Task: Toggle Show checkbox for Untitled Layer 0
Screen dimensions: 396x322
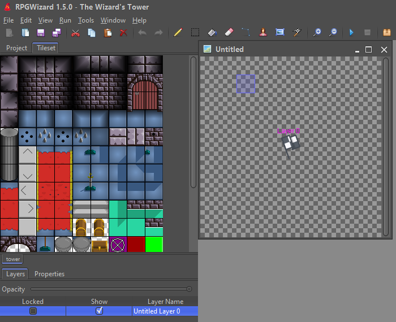Action: [99, 311]
